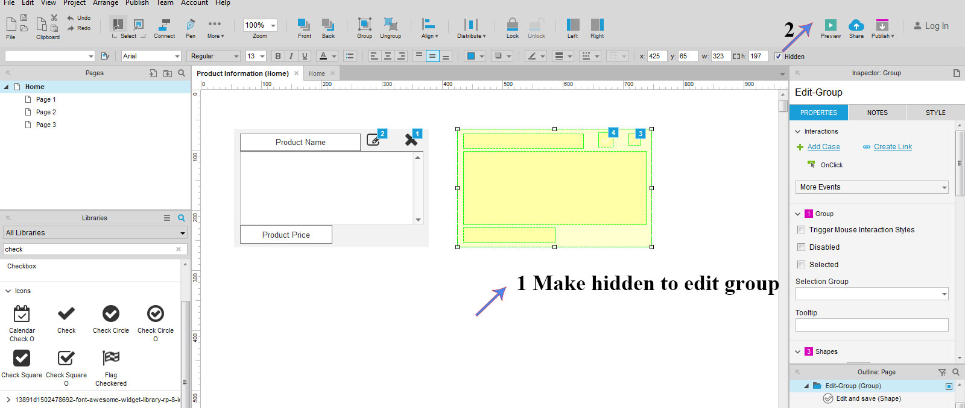This screenshot has height=408, width=965.
Task: Insert bullet list formatting
Action: pos(350,56)
